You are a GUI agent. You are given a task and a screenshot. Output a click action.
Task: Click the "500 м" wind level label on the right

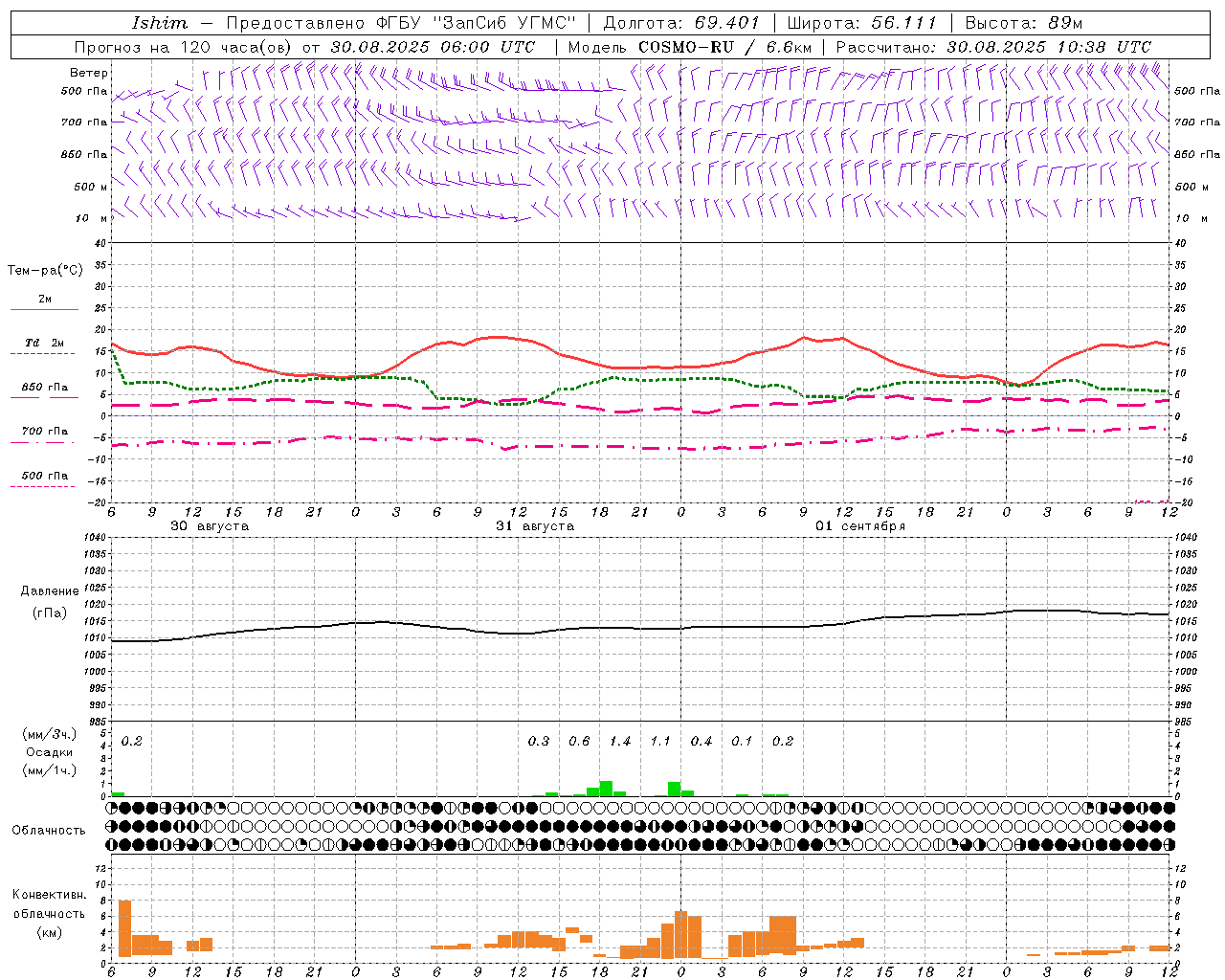click(x=1192, y=187)
